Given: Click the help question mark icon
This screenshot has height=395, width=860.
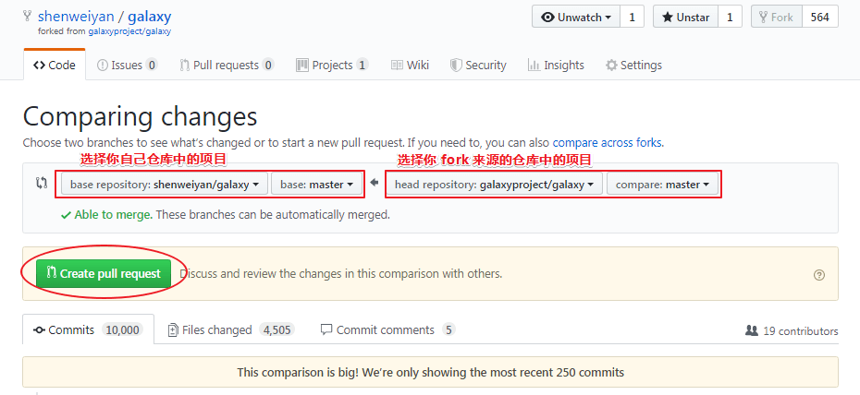Looking at the screenshot, I should coord(819,275).
